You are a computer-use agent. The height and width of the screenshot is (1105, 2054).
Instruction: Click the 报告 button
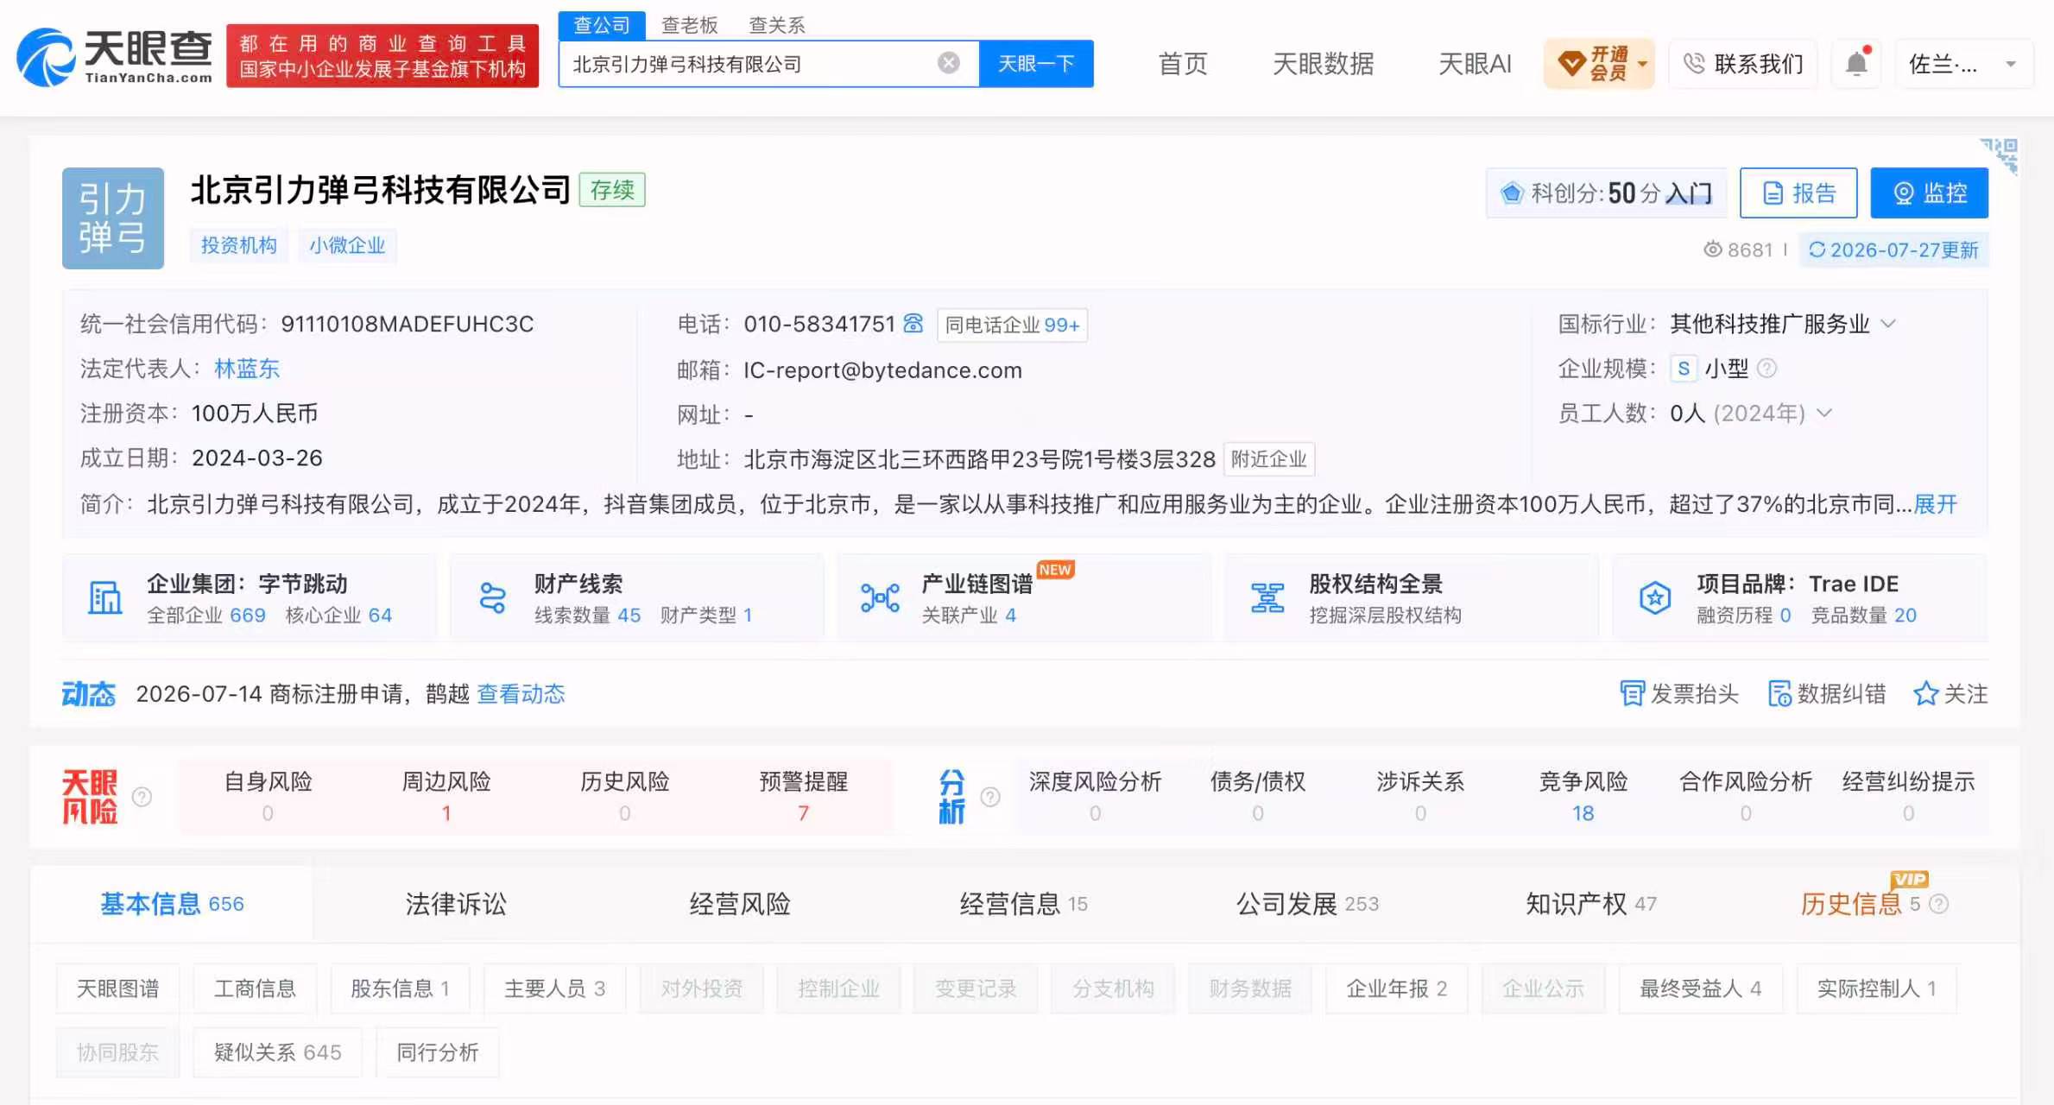[x=1798, y=193]
